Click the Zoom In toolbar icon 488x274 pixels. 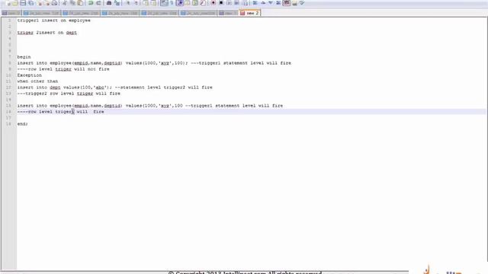pyautogui.click(x=129, y=3)
